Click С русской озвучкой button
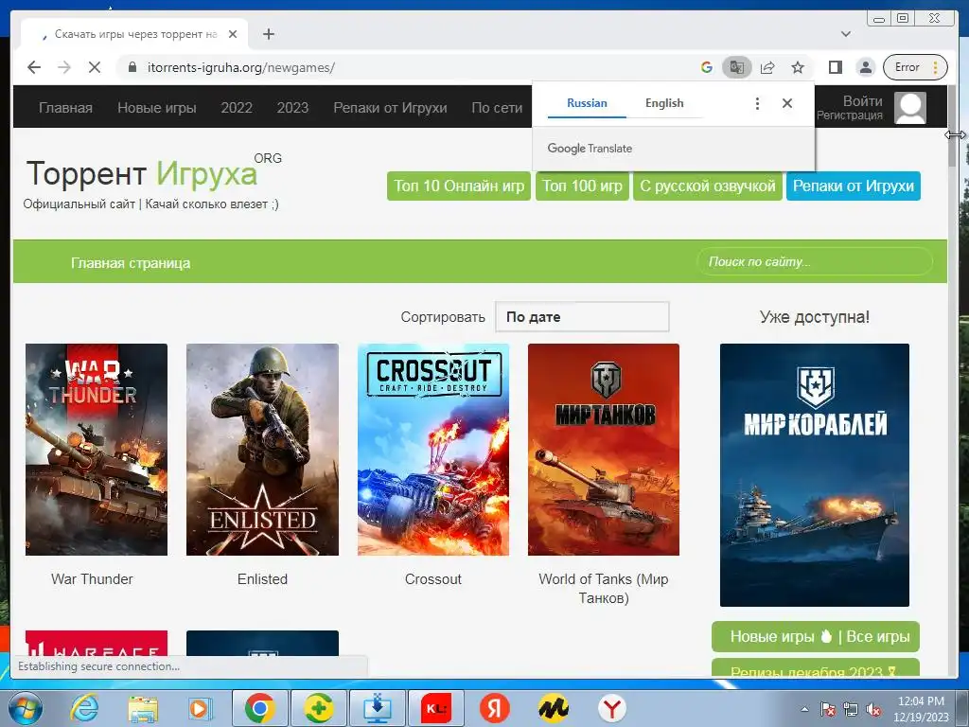This screenshot has height=727, width=969. [x=708, y=186]
